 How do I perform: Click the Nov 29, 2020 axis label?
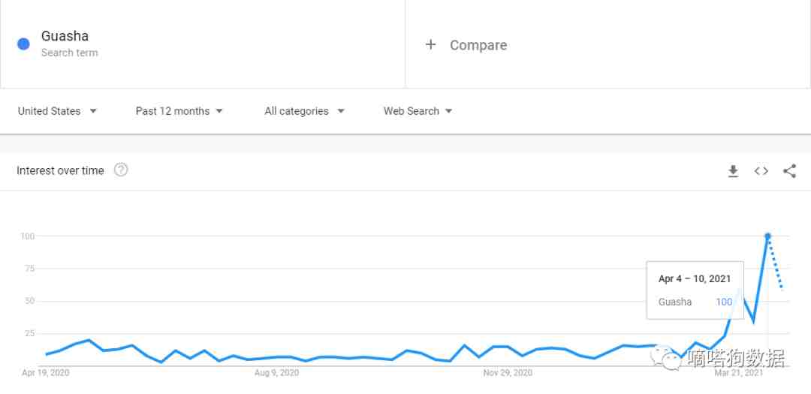tap(508, 373)
